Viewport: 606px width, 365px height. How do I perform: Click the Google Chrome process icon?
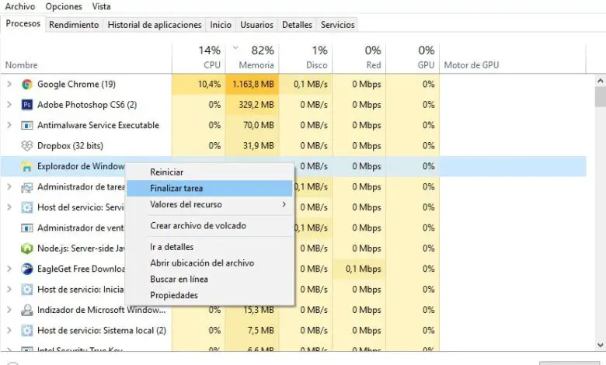point(27,85)
